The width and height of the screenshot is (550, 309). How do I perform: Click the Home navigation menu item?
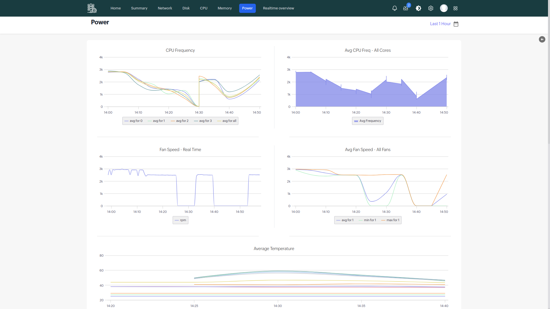(115, 8)
